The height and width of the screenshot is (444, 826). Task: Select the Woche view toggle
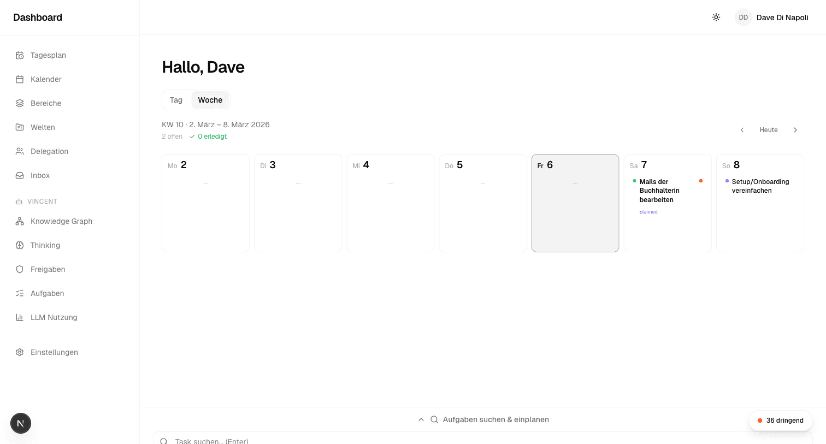coord(210,100)
